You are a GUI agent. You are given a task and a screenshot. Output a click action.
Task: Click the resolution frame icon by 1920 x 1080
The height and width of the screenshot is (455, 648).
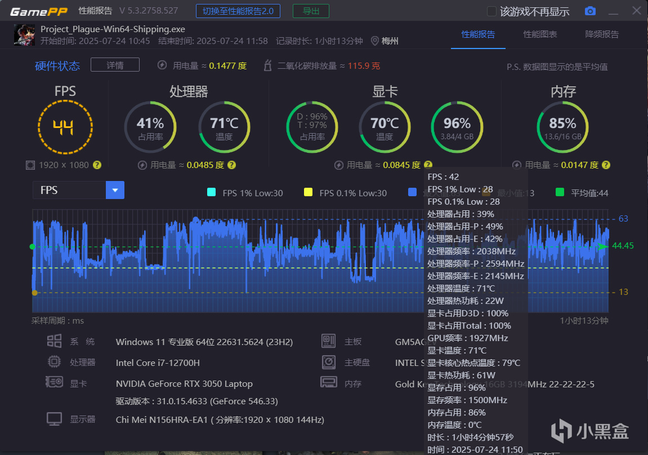click(30, 165)
